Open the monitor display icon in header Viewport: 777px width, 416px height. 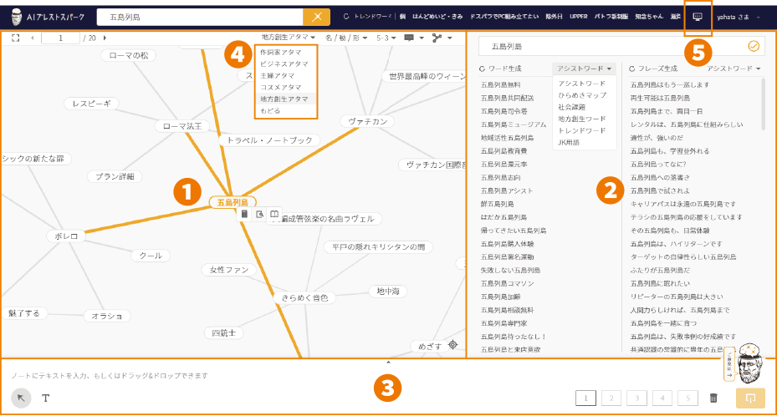pyautogui.click(x=698, y=17)
